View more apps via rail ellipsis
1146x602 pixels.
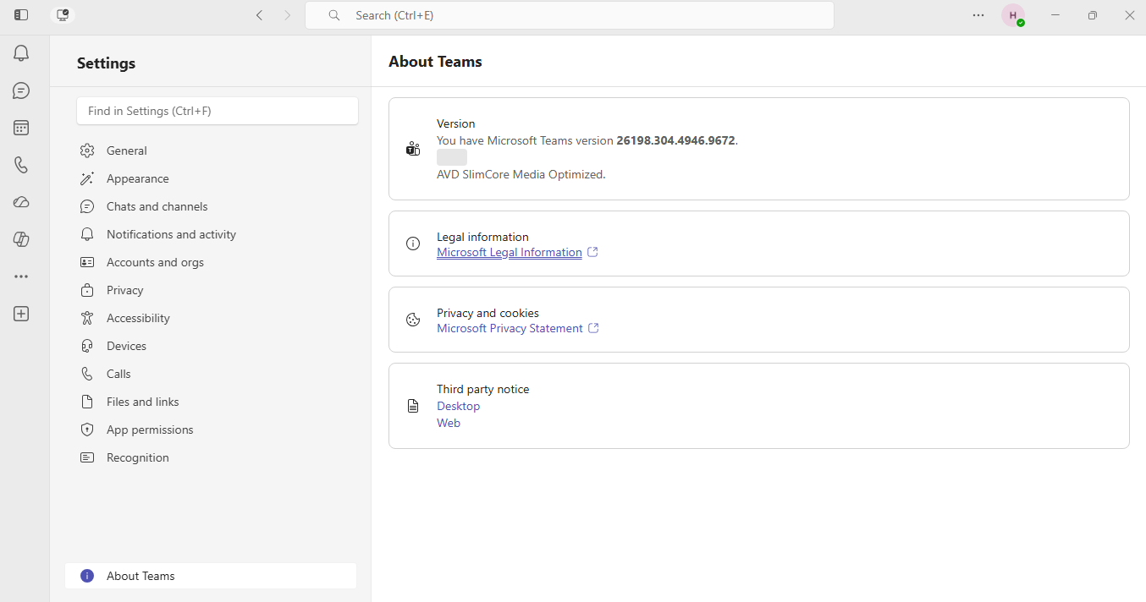tap(21, 276)
